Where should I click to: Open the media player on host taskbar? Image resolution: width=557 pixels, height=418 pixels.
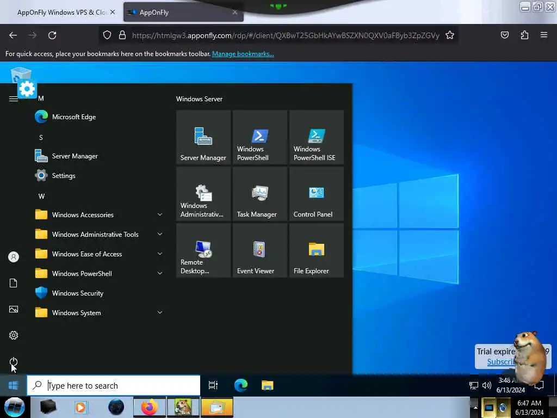pos(81,407)
